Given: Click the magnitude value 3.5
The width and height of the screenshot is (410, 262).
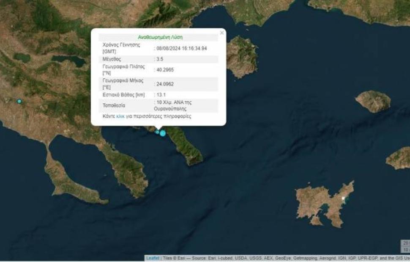Looking at the screenshot, I should click(159, 59).
